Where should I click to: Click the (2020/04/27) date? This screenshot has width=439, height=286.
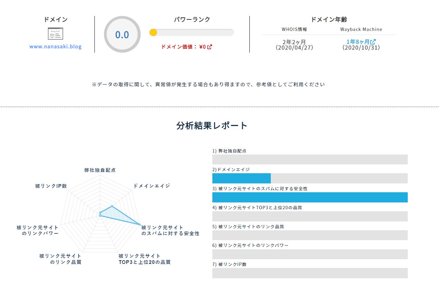point(294,48)
